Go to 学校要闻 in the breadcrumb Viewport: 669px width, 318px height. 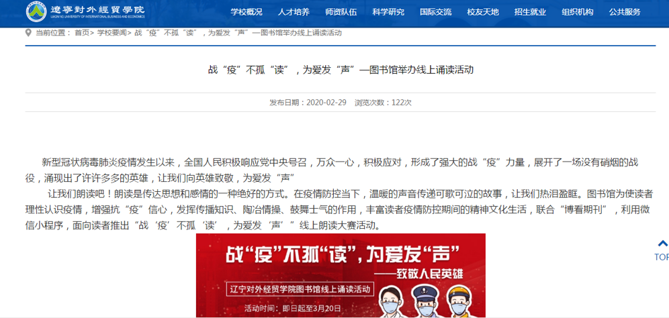(111, 33)
